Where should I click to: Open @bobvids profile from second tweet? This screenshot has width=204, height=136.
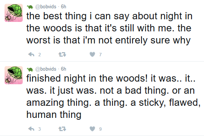(x=46, y=69)
